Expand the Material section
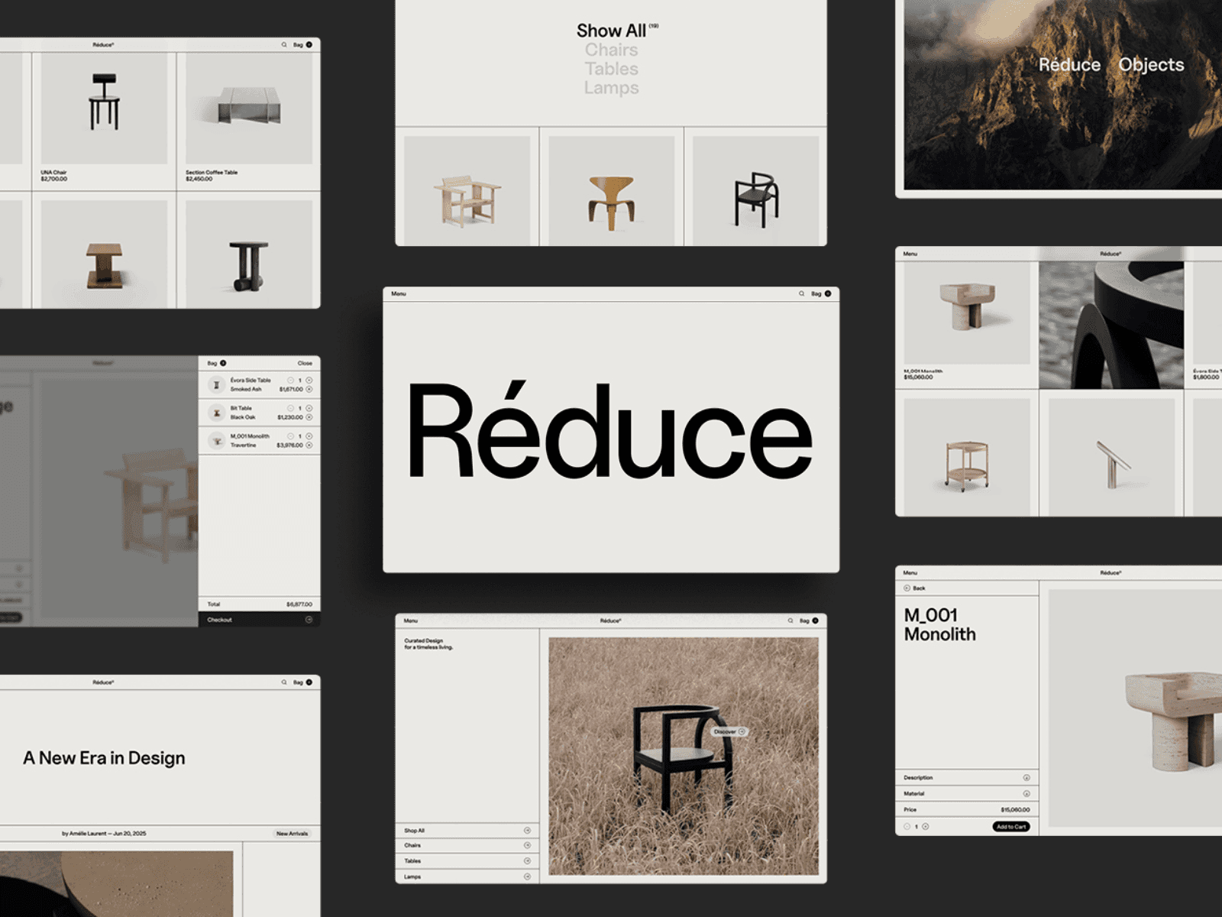 coord(967,794)
